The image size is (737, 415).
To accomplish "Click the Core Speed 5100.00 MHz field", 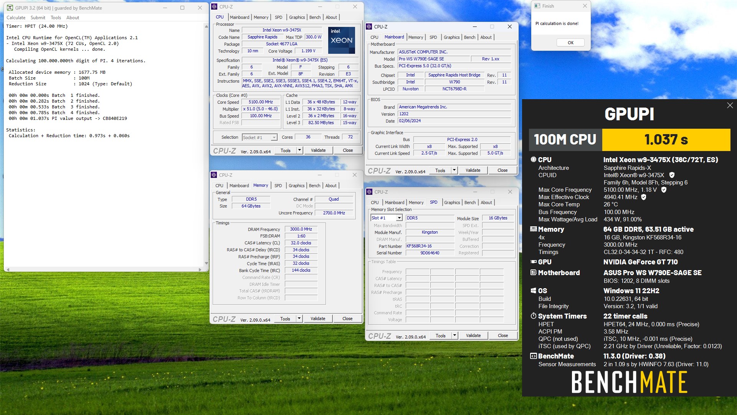I will (261, 102).
